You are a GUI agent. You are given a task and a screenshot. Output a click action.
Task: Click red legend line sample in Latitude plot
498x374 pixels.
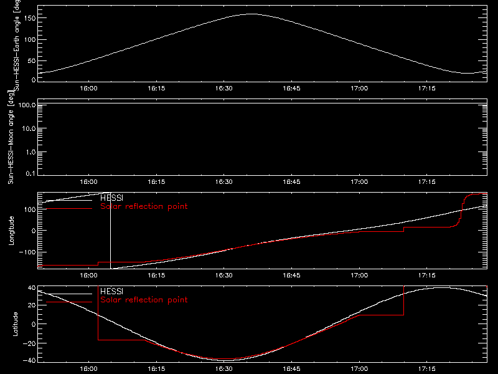pos(69,302)
